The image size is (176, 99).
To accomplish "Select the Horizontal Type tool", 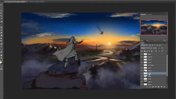I will point(1,47).
